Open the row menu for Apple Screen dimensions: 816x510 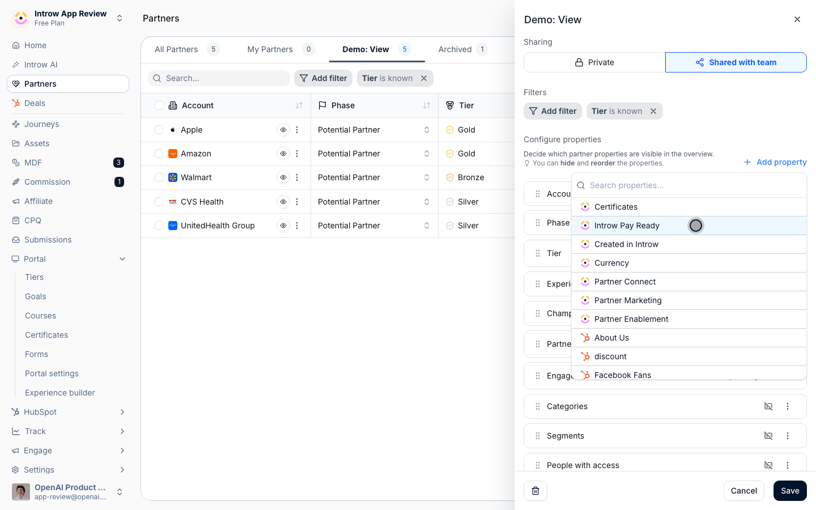[x=297, y=130]
